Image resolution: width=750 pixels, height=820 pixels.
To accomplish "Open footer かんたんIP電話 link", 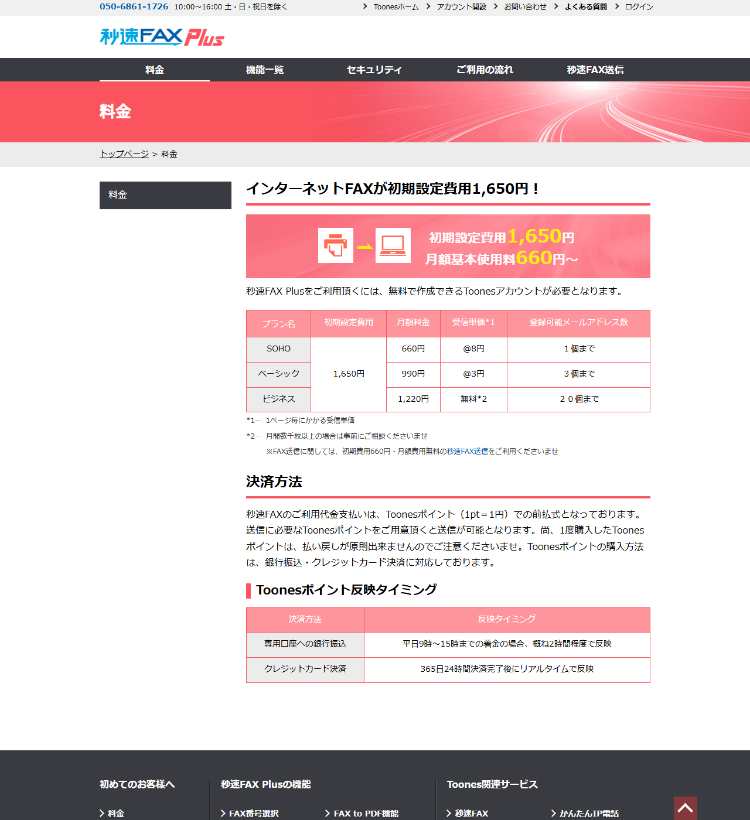I will (589, 814).
